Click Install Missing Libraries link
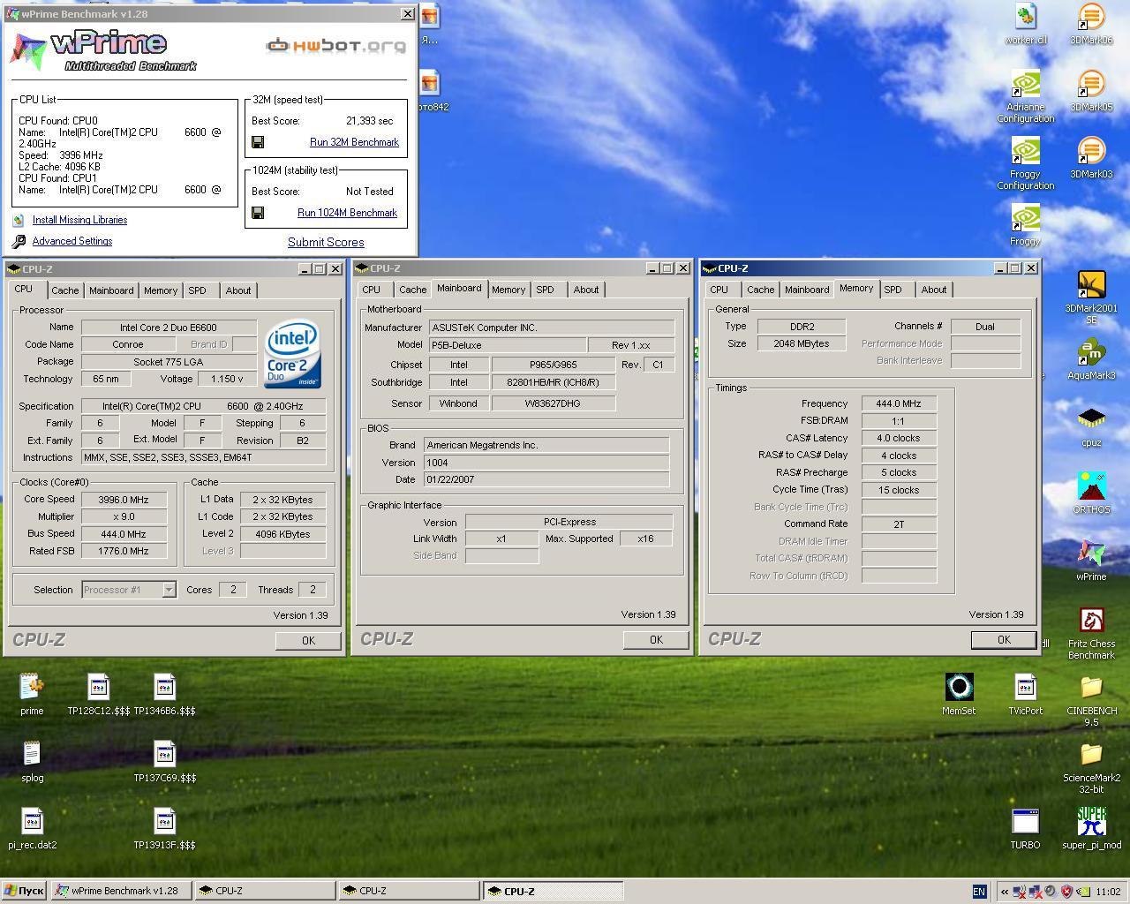The width and height of the screenshot is (1130, 904). [x=79, y=220]
